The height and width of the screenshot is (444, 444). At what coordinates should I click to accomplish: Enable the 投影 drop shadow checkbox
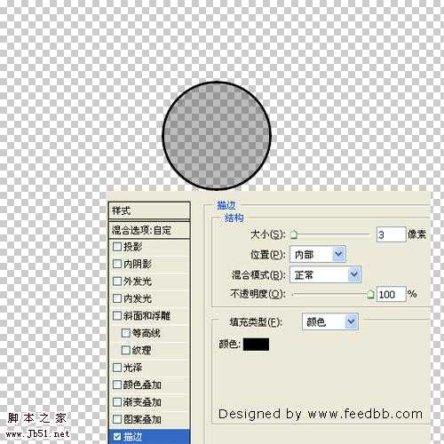coord(117,247)
